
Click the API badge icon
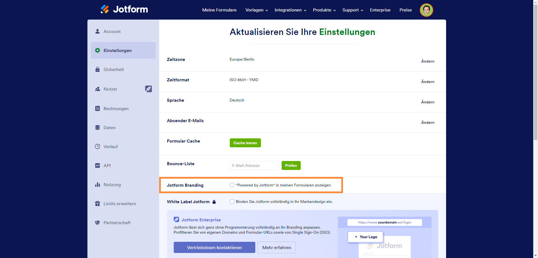click(98, 165)
